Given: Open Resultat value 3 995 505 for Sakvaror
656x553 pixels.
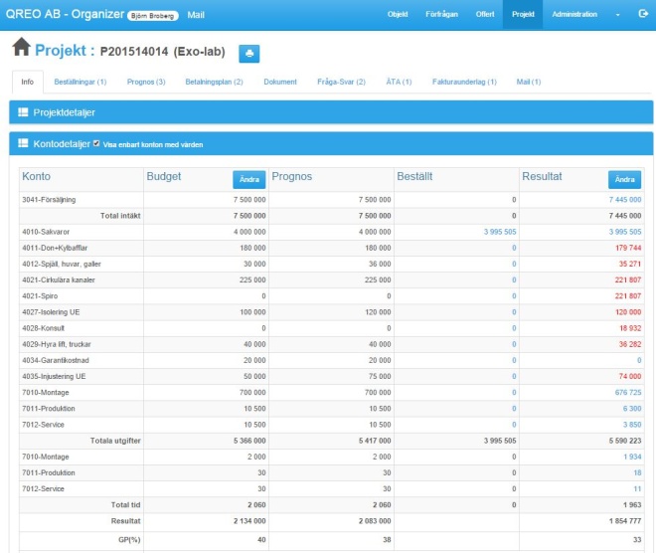Looking at the screenshot, I should pyautogui.click(x=625, y=232).
